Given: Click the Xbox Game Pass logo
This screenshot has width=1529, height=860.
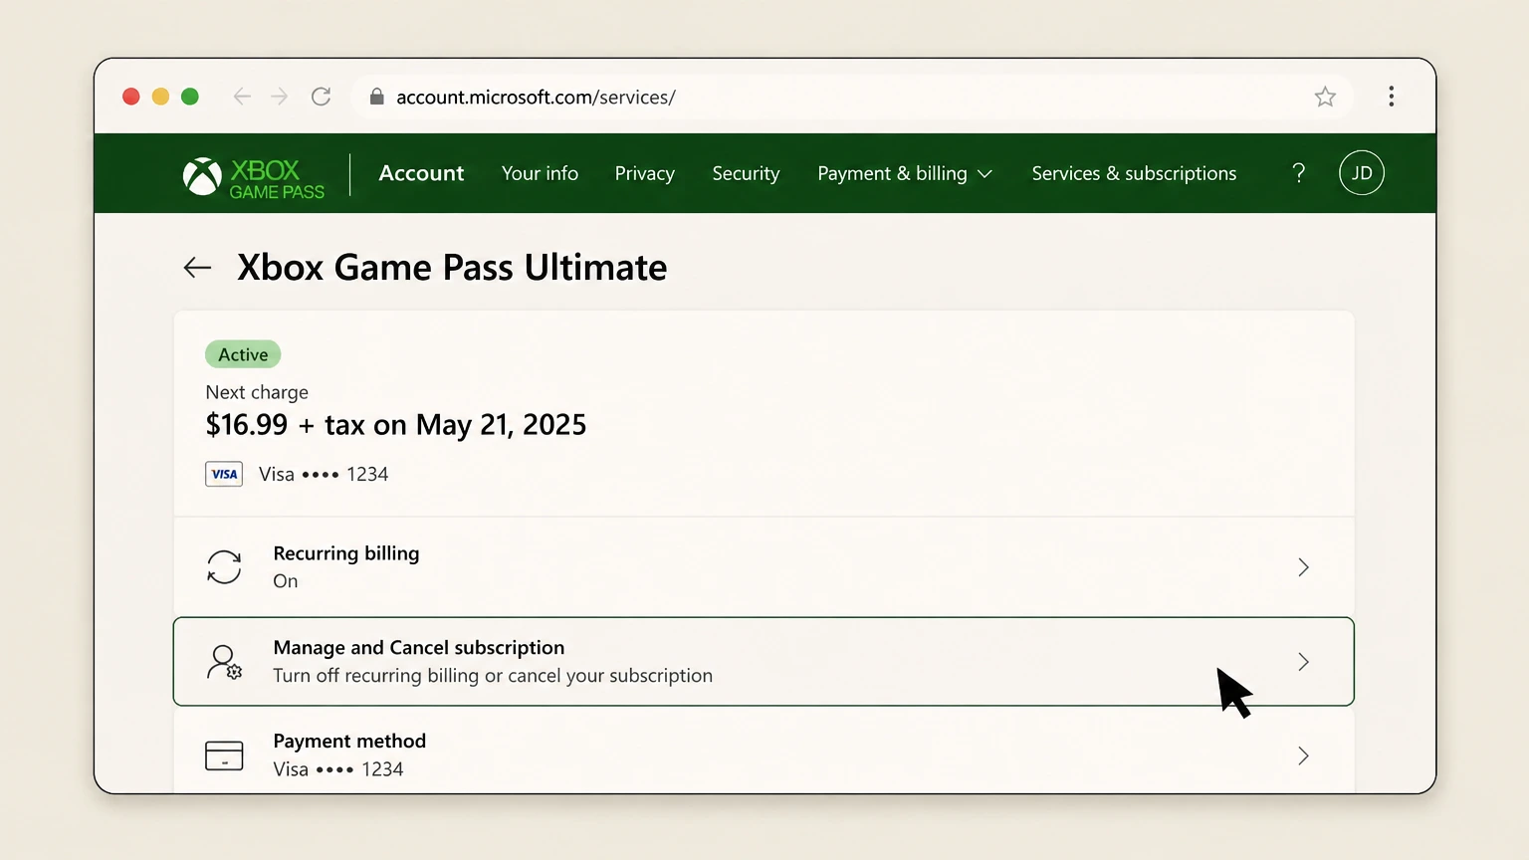Looking at the screenshot, I should (x=254, y=177).
